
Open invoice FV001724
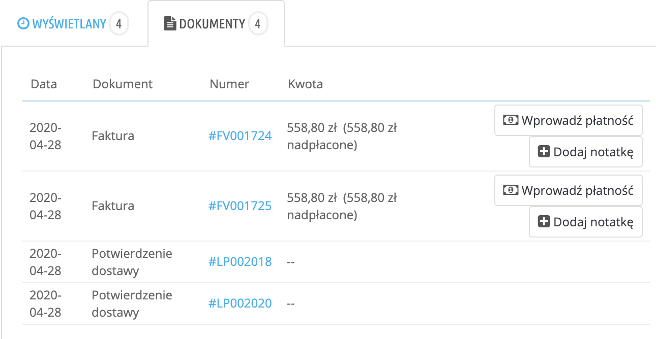pyautogui.click(x=240, y=135)
